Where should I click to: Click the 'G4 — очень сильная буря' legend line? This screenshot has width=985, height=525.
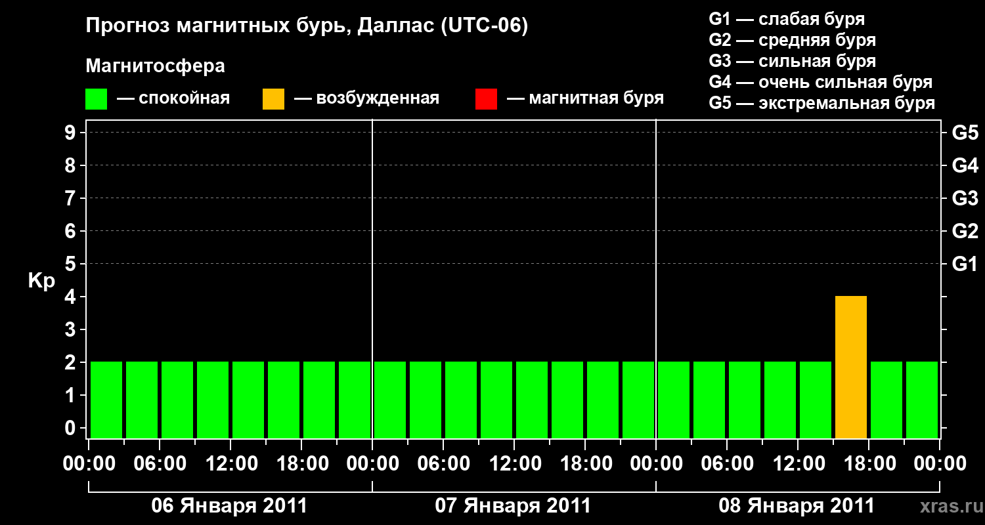(821, 82)
